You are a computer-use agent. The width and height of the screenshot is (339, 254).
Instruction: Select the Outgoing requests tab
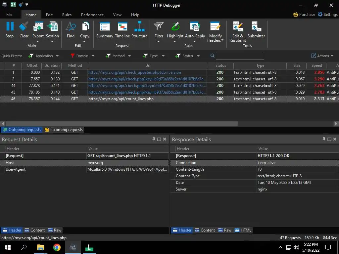tap(22, 130)
